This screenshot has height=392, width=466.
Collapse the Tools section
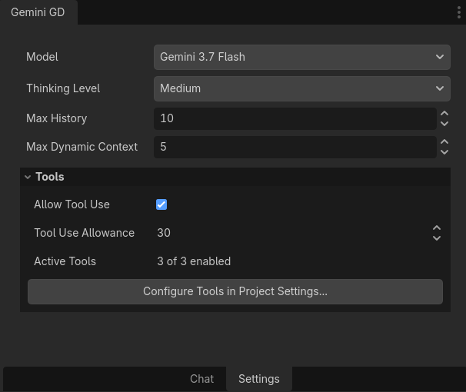[x=235, y=177]
